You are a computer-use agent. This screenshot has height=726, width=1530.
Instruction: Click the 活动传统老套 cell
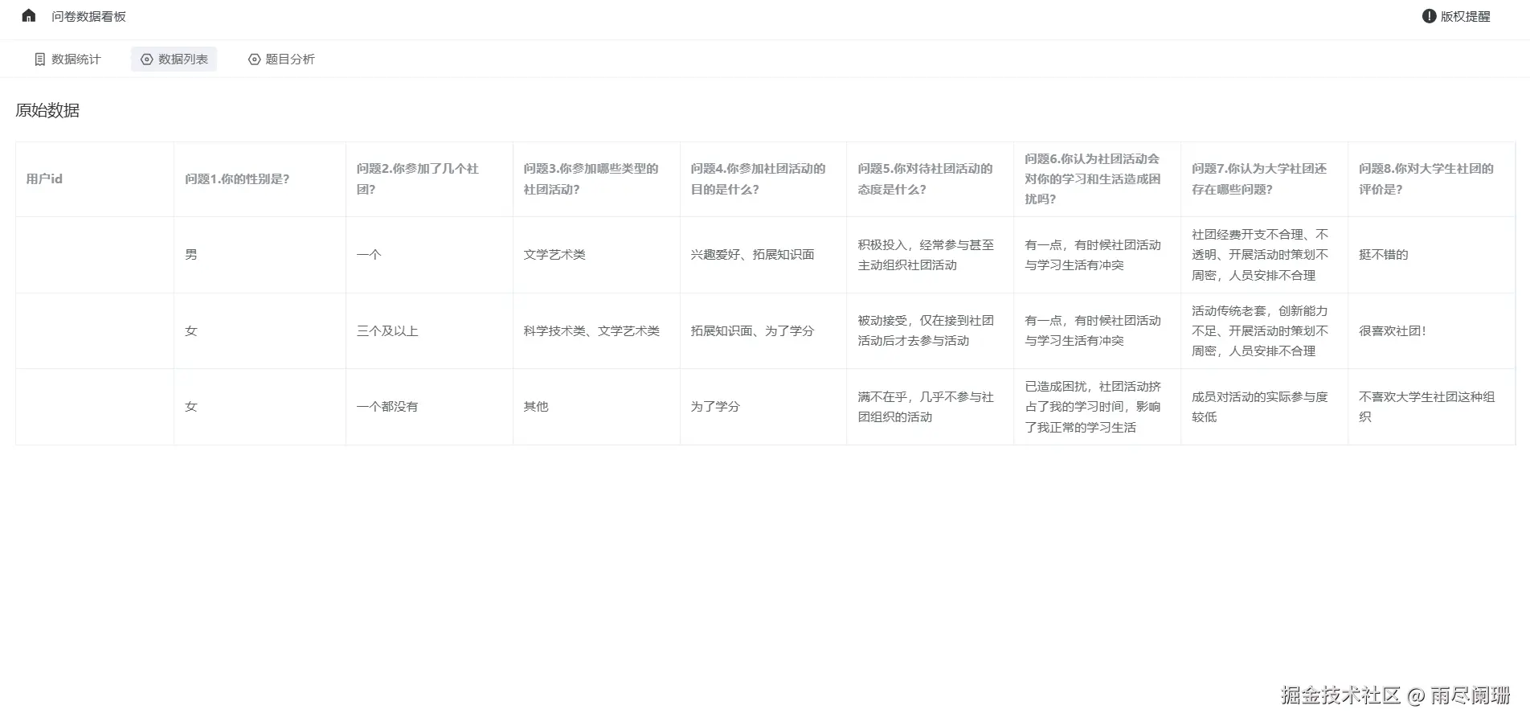(1264, 331)
